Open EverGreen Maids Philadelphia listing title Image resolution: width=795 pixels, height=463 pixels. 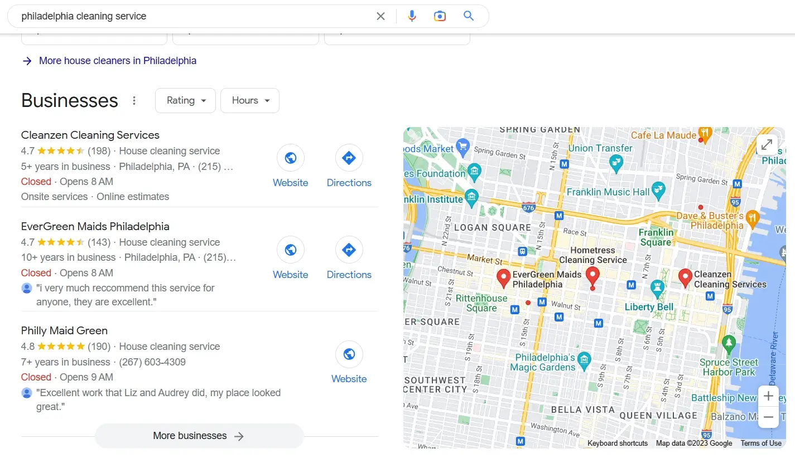tap(95, 227)
